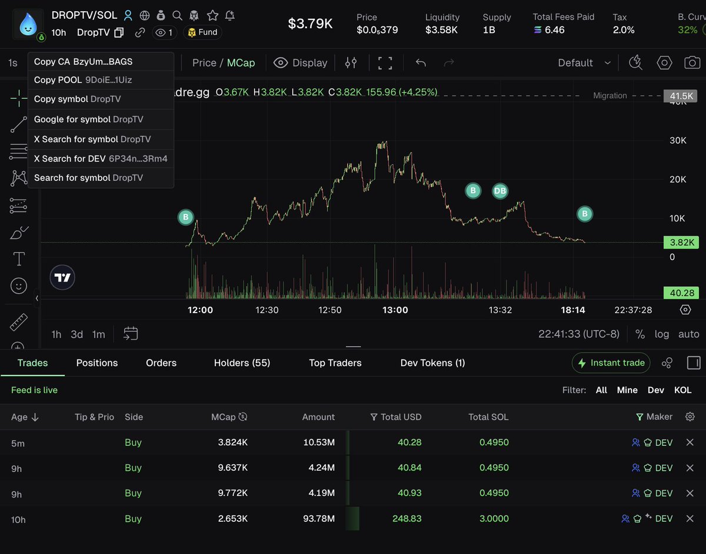Screen dimensions: 706x554
Task: Select the pattern nodes drawing tool
Action: click(19, 178)
